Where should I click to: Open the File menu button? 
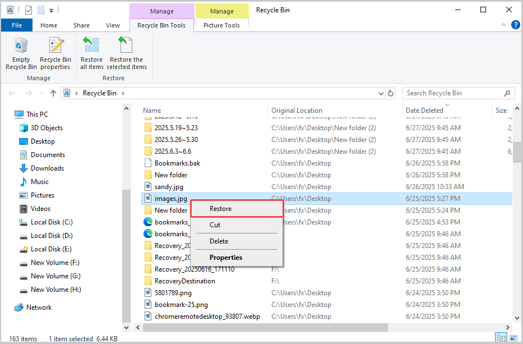coord(17,25)
